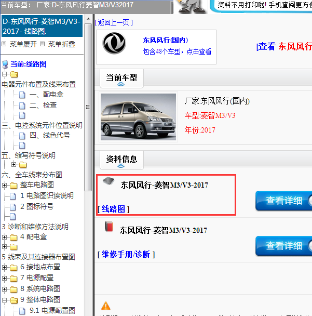Click the sidebar title D-东风风行-菱智M3/V3-2017-线路图
312x316 pixels.
pos(42,26)
